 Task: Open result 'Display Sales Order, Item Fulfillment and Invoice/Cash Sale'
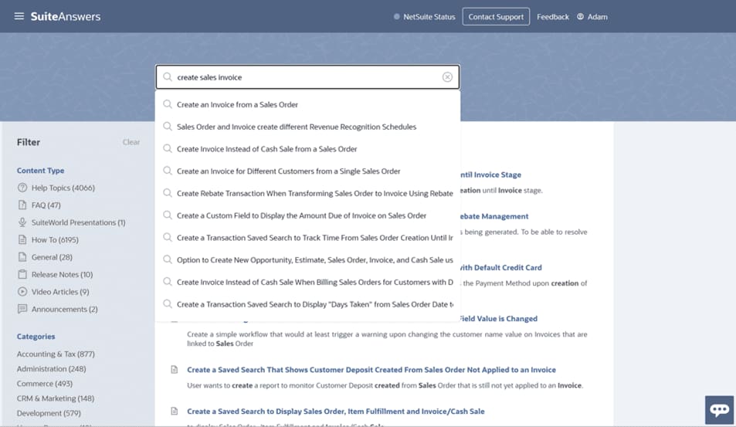[336, 412]
